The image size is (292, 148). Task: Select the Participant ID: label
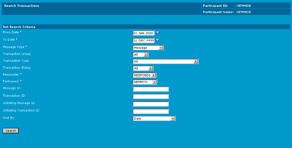[216, 6]
